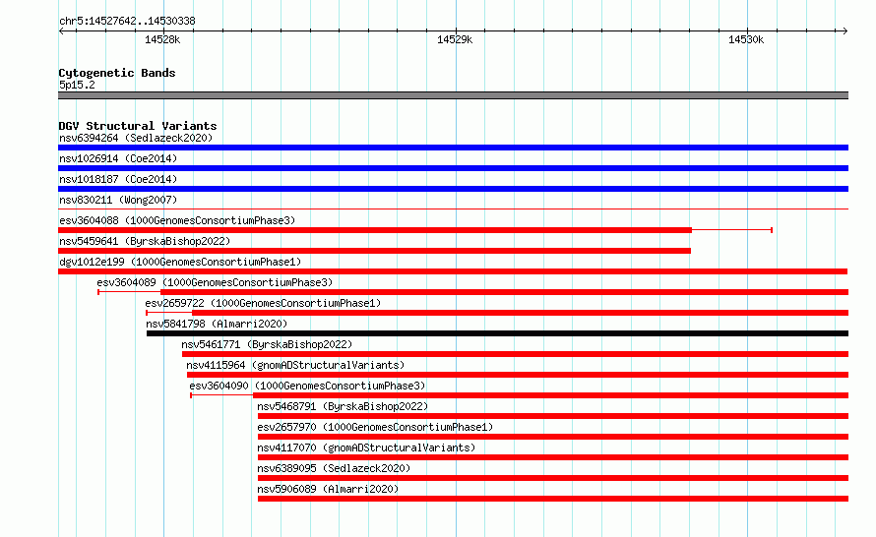This screenshot has width=876, height=537.
Task: Click the red bar under nsv5468791
Action: coord(553,416)
